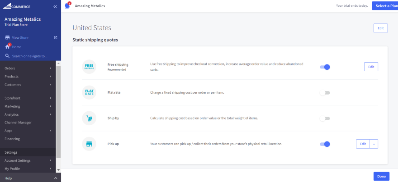398x182 pixels.
Task: Open the View Store link
Action: [20, 38]
